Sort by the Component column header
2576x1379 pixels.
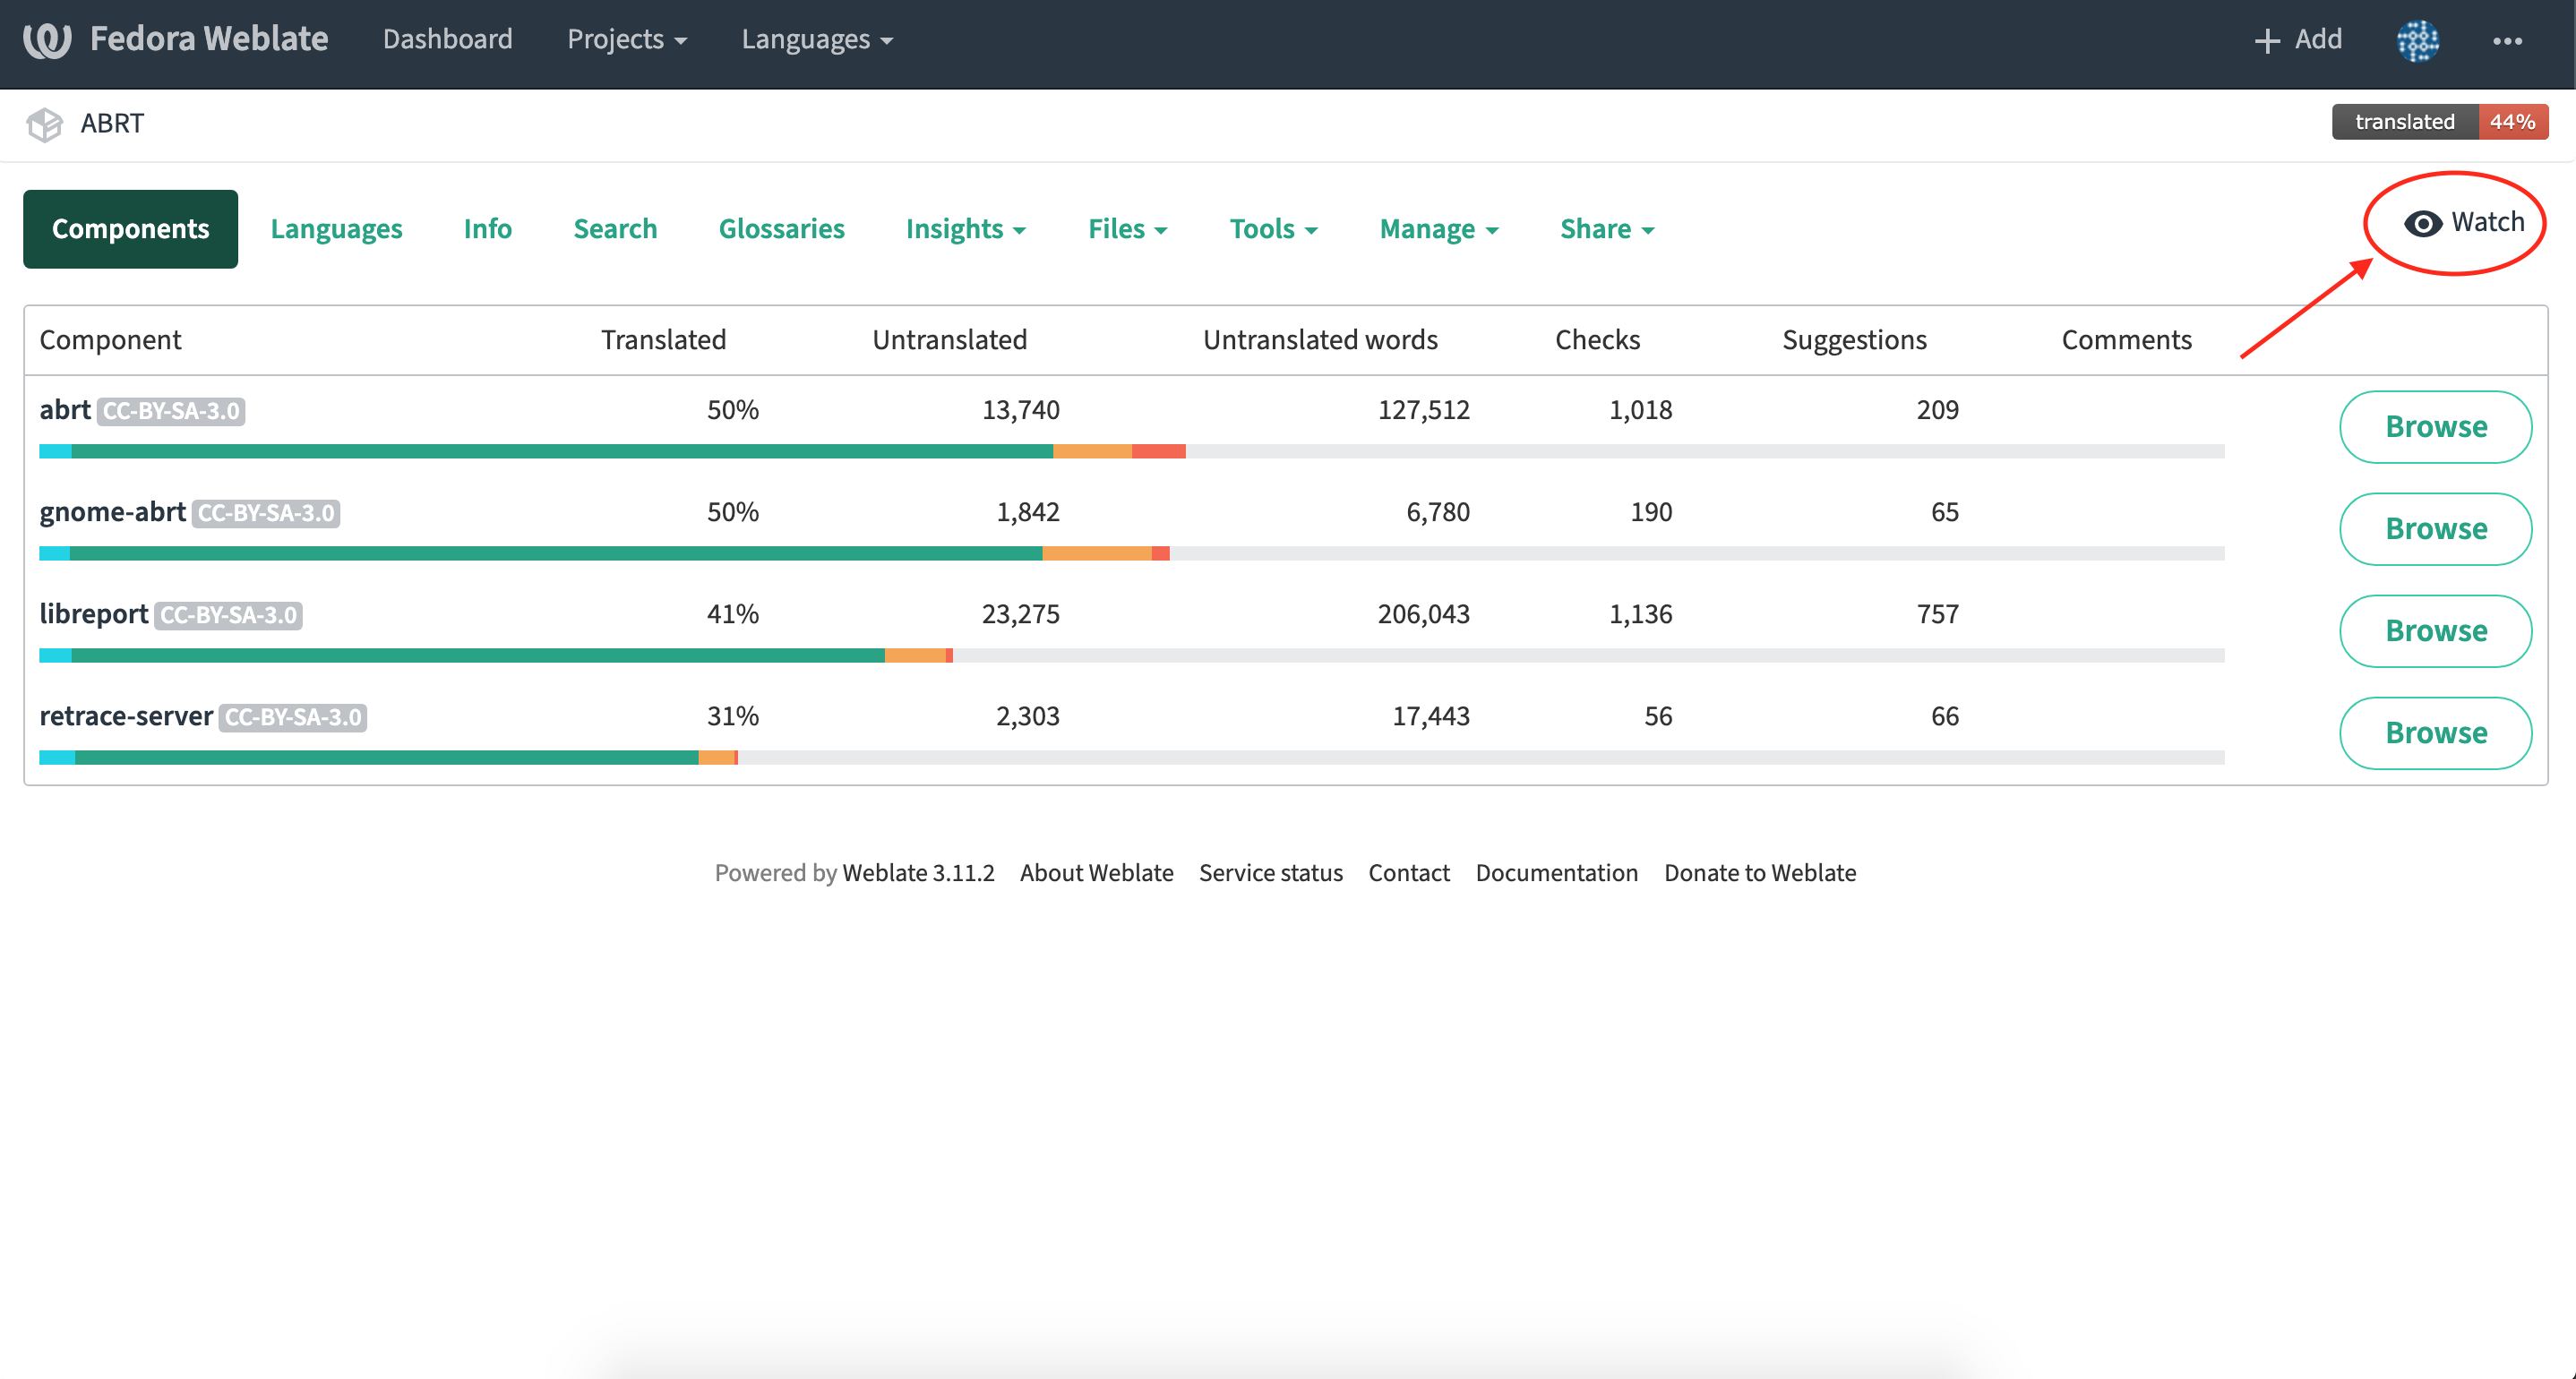(x=110, y=340)
